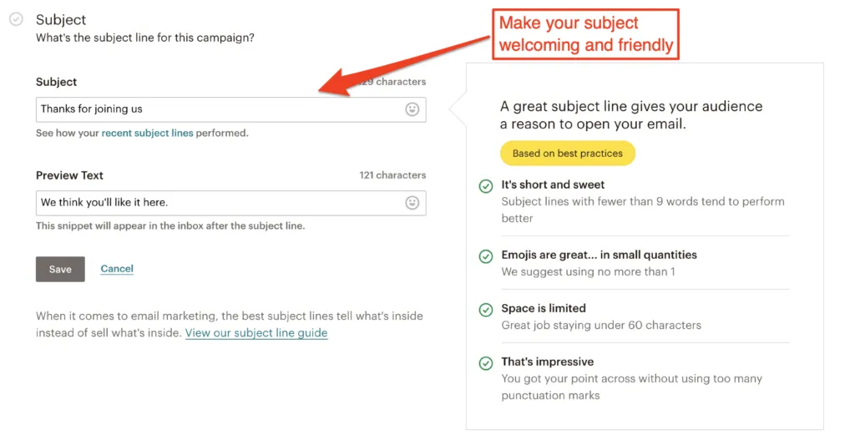Screen dimensions: 855x435
Task: Click the Save button
Action: coord(60,270)
